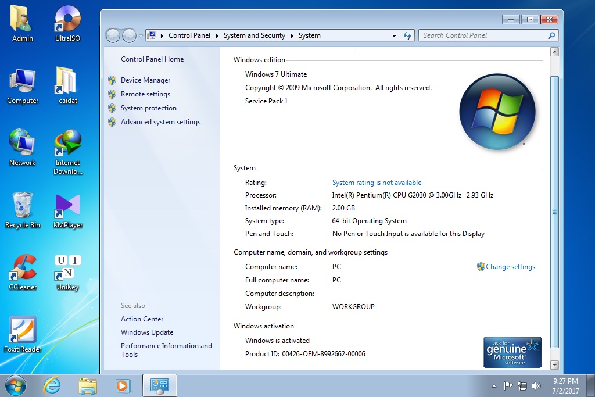Open the address bar dropdown arrow
This screenshot has width=595, height=397.
pyautogui.click(x=394, y=35)
